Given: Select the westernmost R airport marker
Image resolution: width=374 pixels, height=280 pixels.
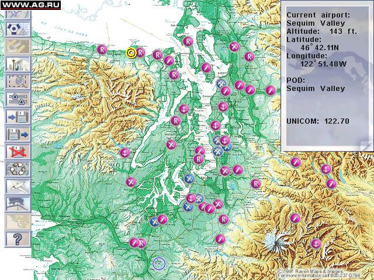Looking at the screenshot, I should tap(102, 50).
